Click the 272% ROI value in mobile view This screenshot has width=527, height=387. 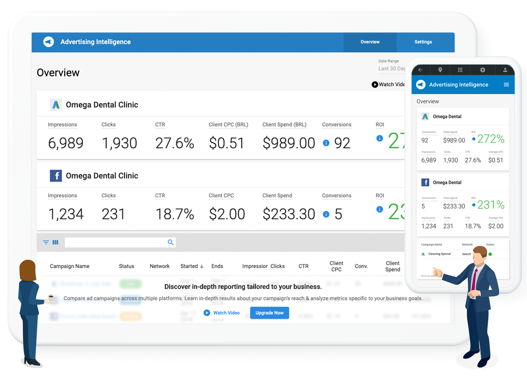(x=491, y=139)
